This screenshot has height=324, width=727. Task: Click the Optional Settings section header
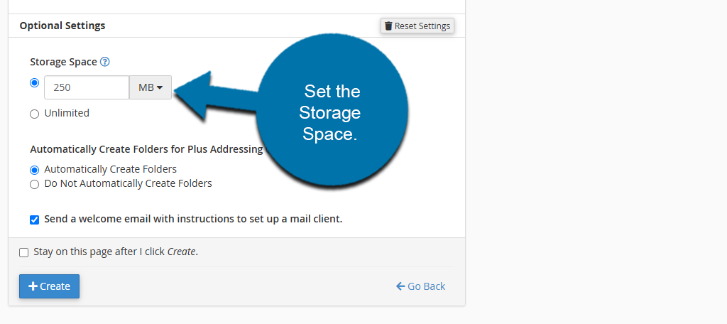[x=62, y=26]
